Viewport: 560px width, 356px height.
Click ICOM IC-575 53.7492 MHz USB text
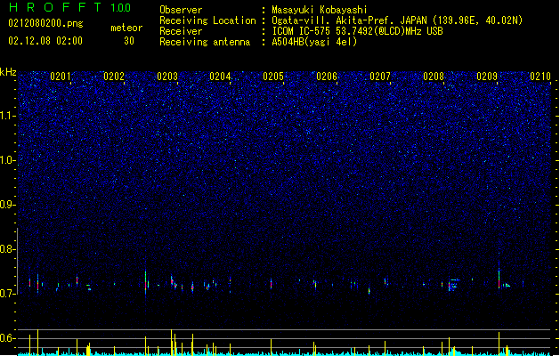358,31
